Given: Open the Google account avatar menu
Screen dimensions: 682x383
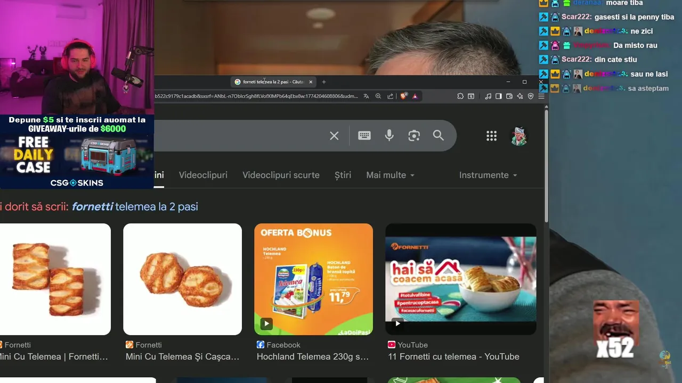Looking at the screenshot, I should tap(518, 136).
